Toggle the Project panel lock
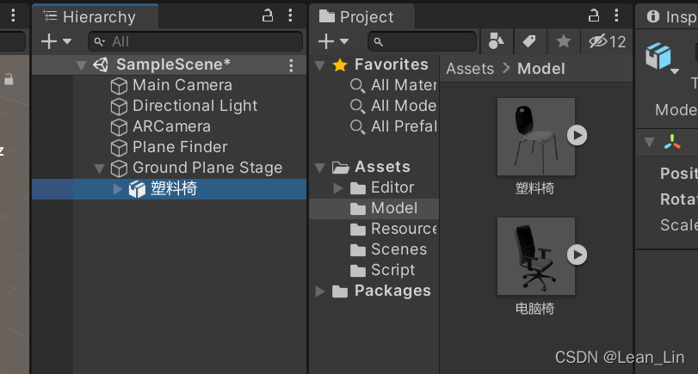Viewport: 698px width, 374px height. (593, 16)
